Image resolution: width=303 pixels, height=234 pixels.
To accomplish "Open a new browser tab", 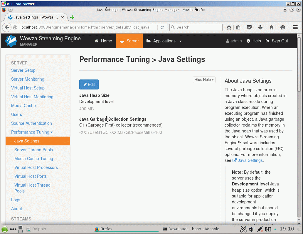I will [x=72, y=17].
